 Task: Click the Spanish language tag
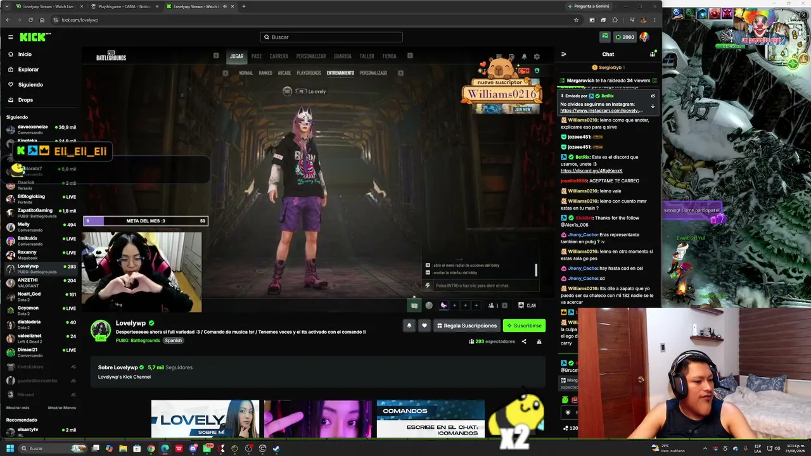pos(173,341)
